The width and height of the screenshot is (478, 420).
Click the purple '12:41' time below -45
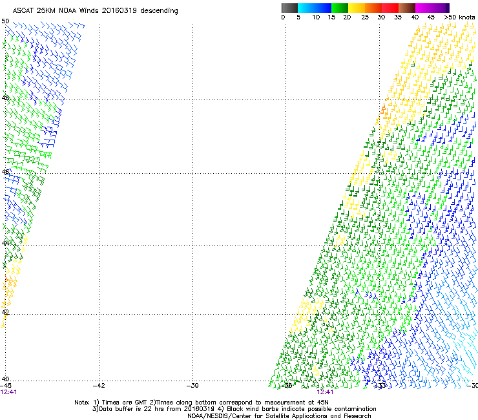coord(8,392)
